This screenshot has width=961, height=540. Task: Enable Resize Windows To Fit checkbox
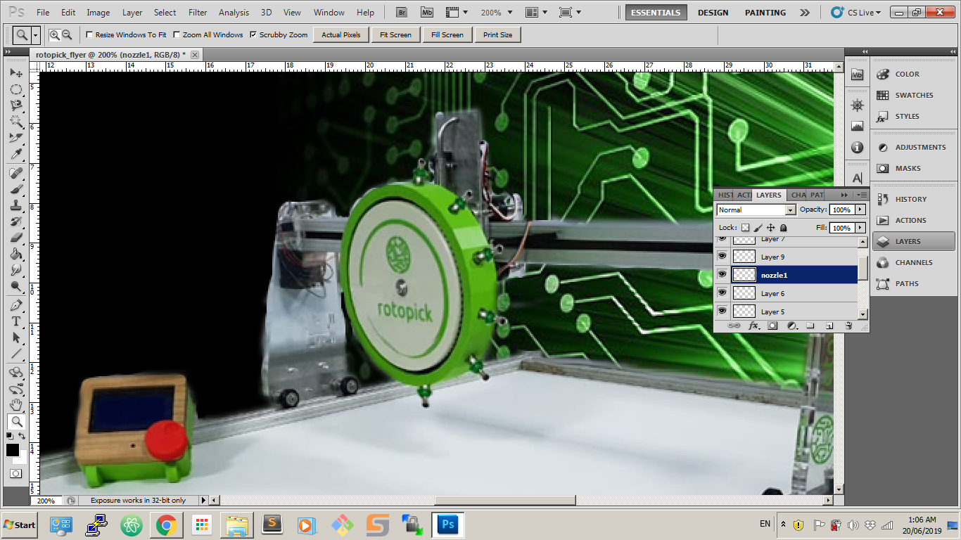[x=89, y=34]
